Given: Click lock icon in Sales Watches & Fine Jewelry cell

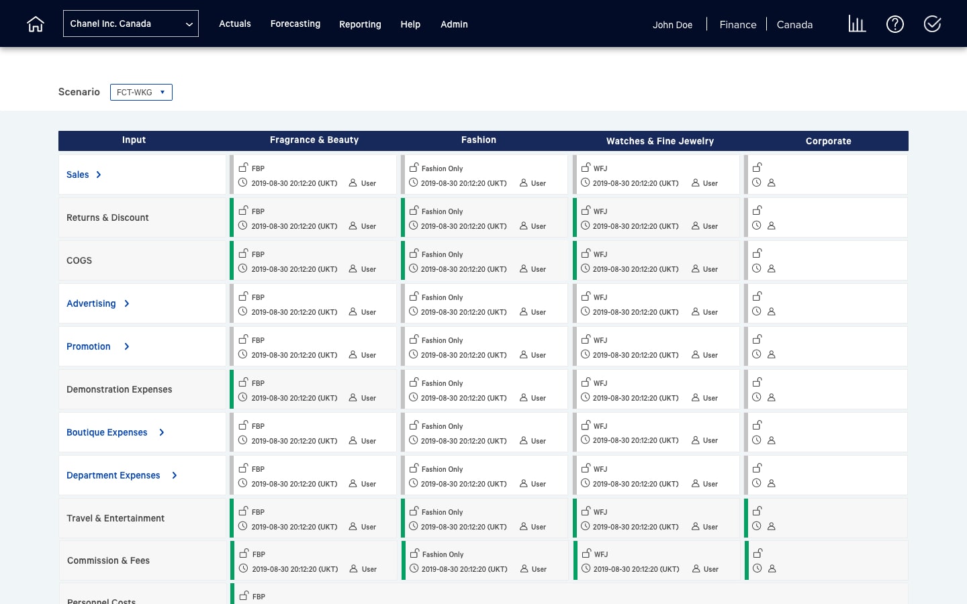Looking at the screenshot, I should click(586, 167).
